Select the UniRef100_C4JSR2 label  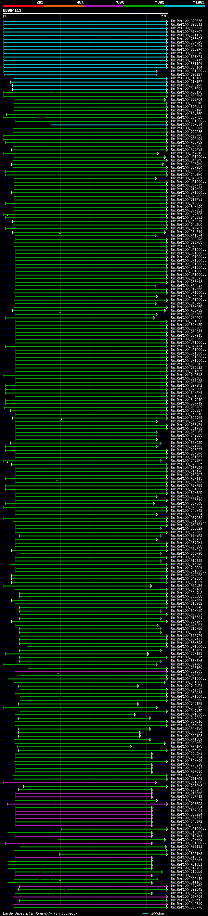pos(187,822)
